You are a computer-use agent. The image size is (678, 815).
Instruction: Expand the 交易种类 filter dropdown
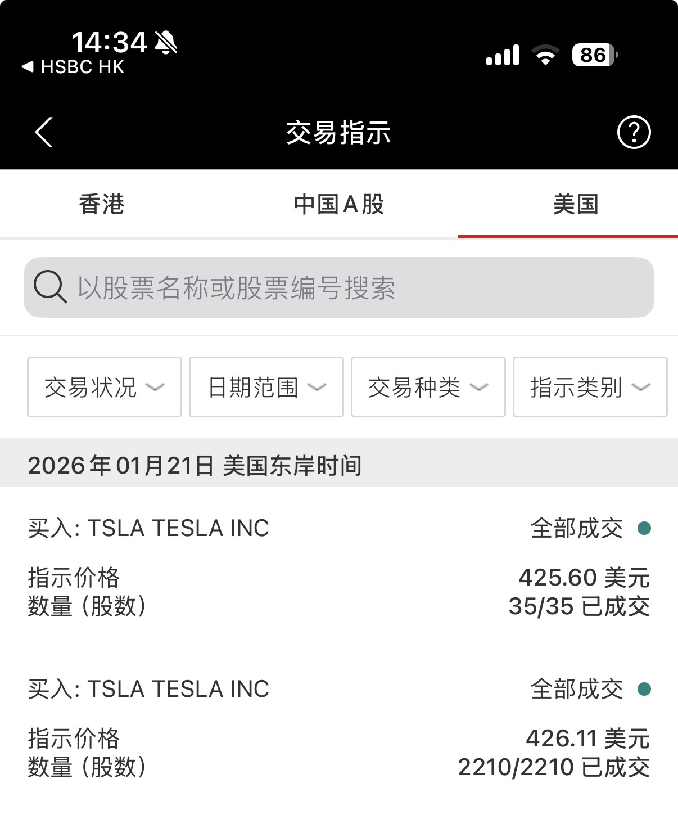tap(428, 387)
